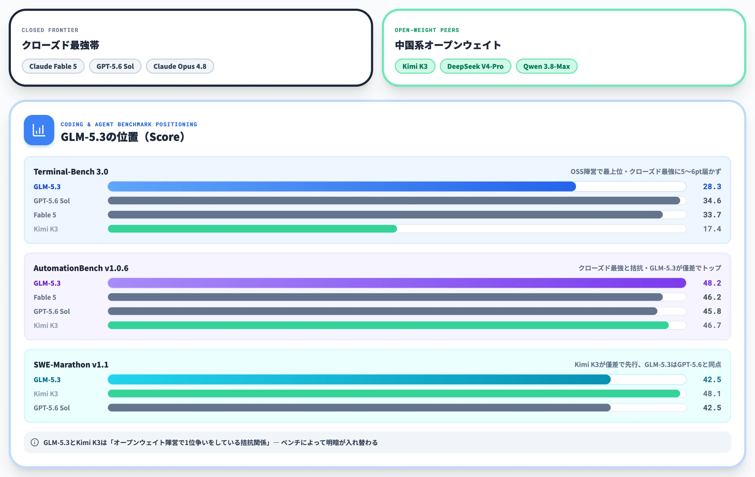Click Kimi K3 label in Terminal-Bench 3.0
Screen dimensions: 755x477
click(46, 229)
